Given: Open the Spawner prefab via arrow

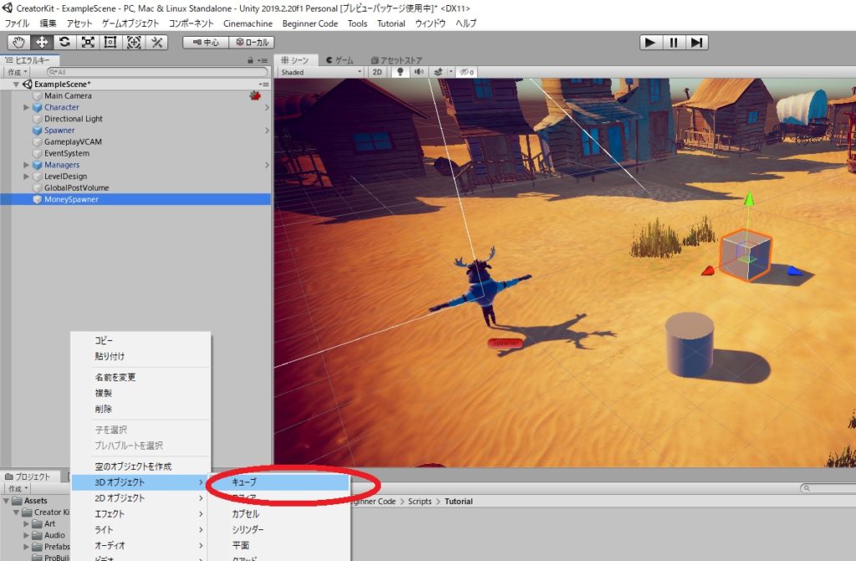Looking at the screenshot, I should click(267, 130).
